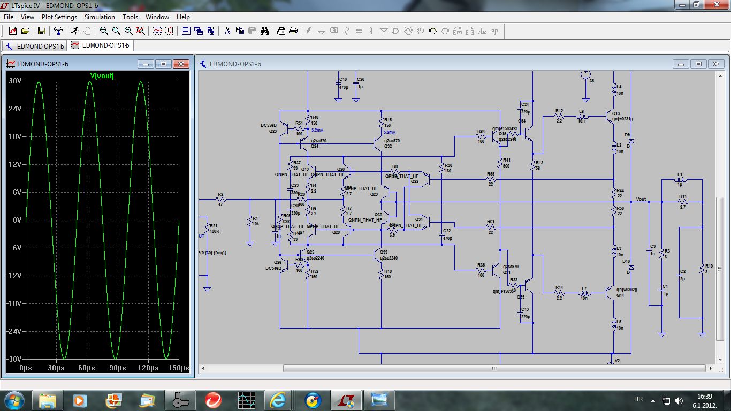731x411 pixels.
Task: Select the Diode component tool
Action: tap(383, 31)
